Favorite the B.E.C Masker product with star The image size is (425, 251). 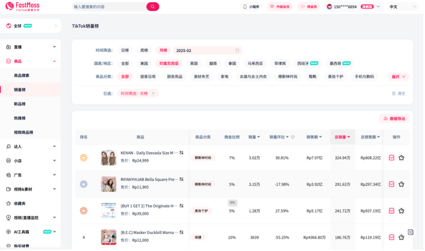click(401, 237)
